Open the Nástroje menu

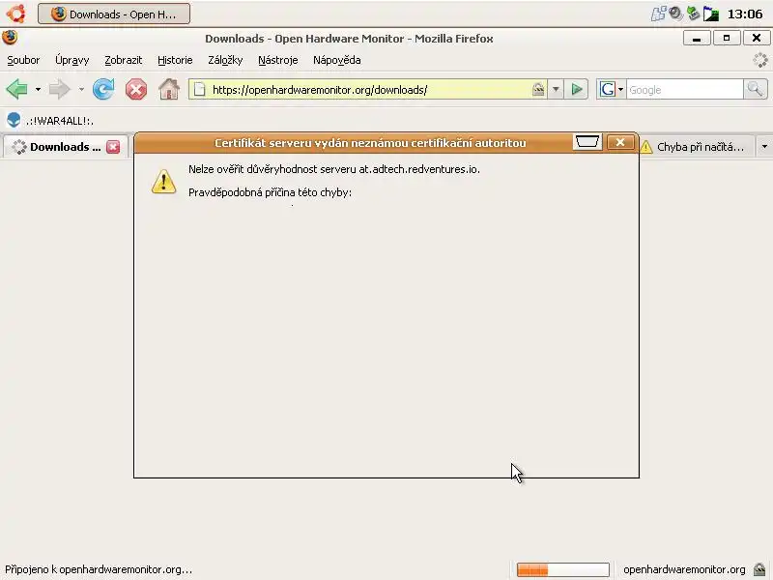click(278, 60)
